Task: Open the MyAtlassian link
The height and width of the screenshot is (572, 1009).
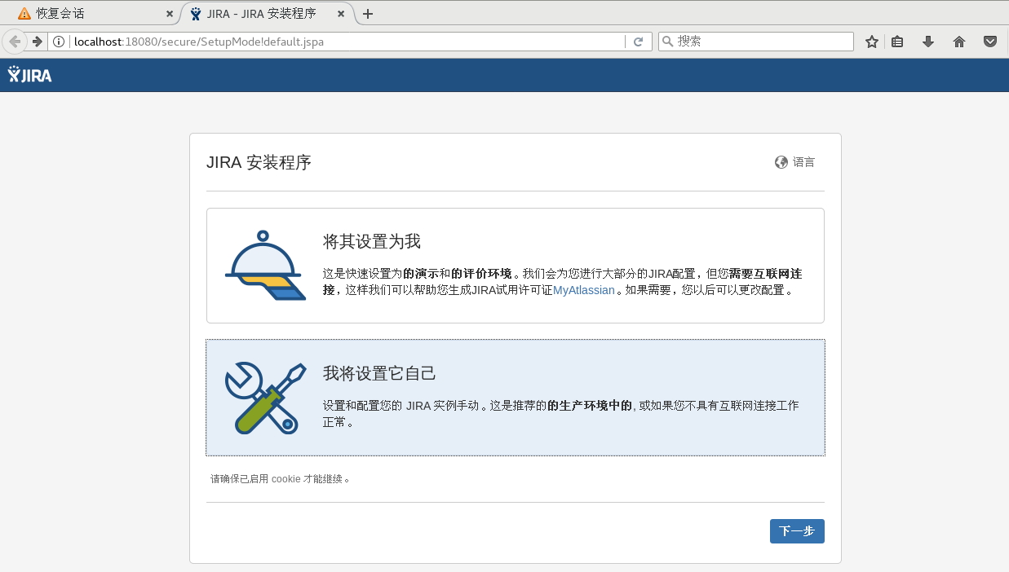Action: (584, 290)
